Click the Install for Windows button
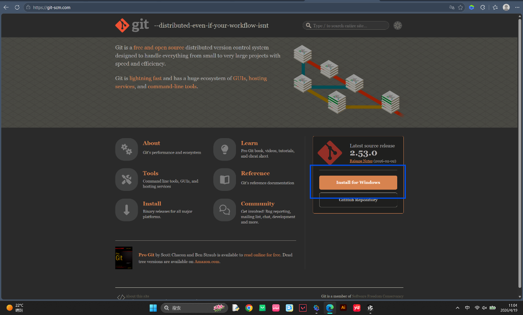 point(358,182)
